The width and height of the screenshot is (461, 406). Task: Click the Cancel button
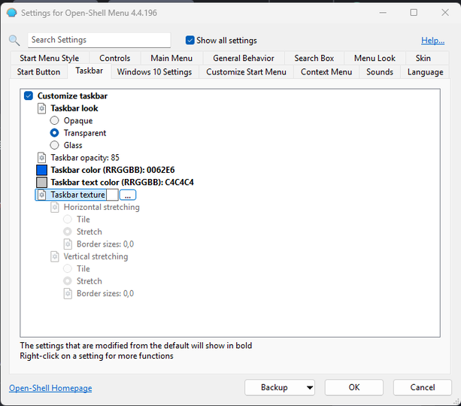[423, 387]
